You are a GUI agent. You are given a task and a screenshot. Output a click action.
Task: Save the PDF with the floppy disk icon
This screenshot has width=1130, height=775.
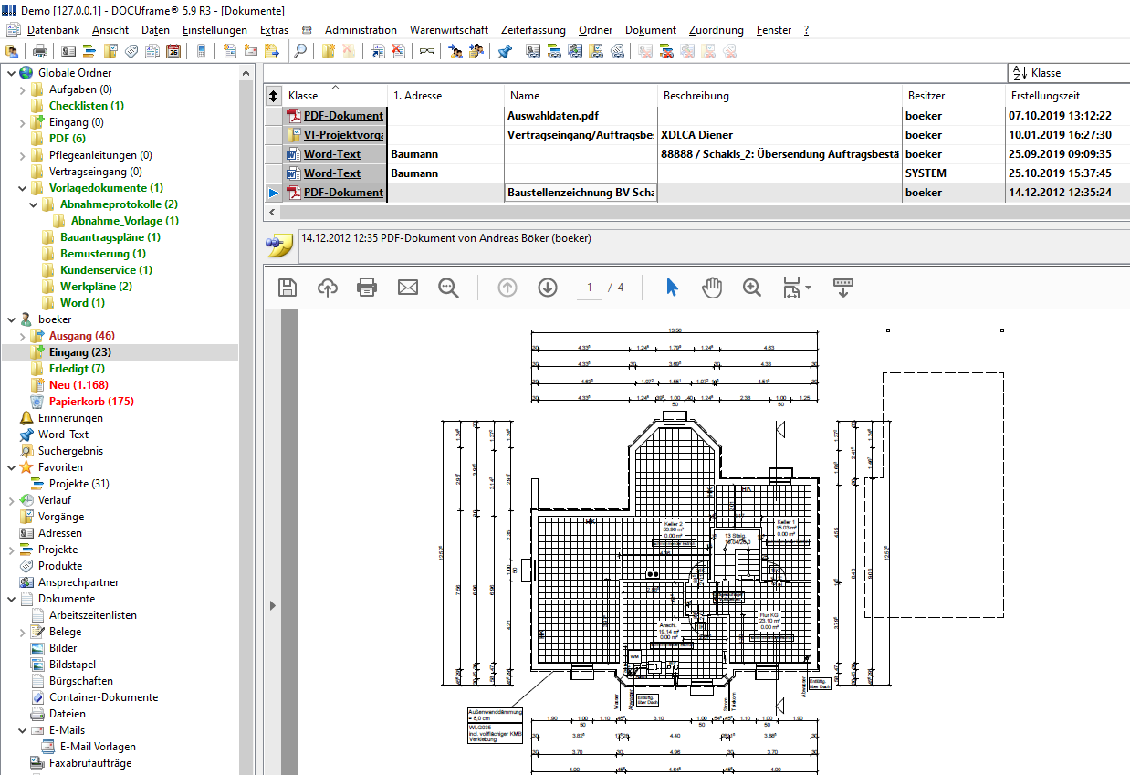click(287, 288)
